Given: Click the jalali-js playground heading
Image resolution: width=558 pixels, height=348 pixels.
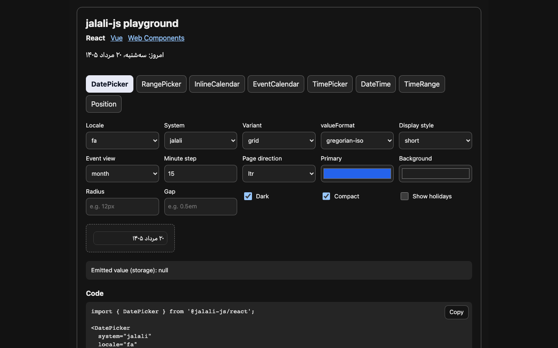Looking at the screenshot, I should point(132,23).
